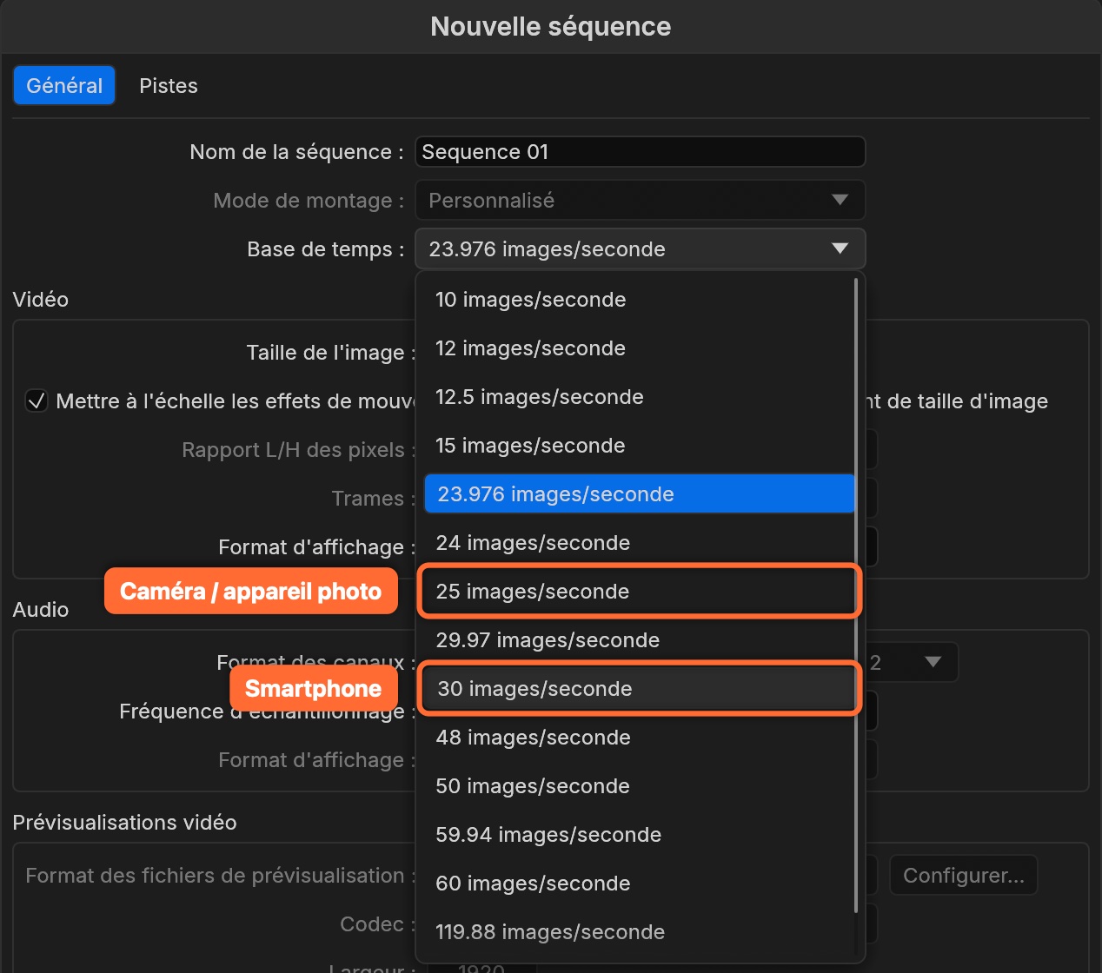Image resolution: width=1102 pixels, height=973 pixels.
Task: Open the Audio channels dropdown showing 2
Action: 912,663
